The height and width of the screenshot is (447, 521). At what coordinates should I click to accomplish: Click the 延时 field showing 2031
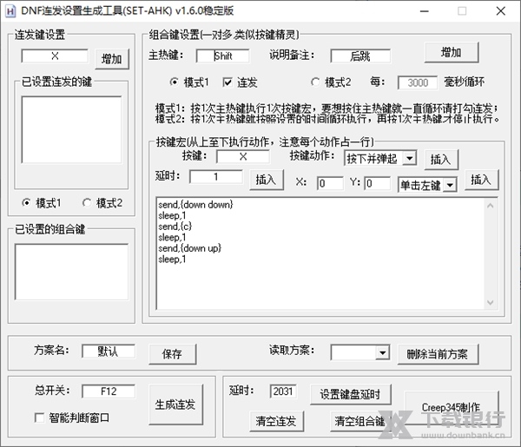point(283,391)
